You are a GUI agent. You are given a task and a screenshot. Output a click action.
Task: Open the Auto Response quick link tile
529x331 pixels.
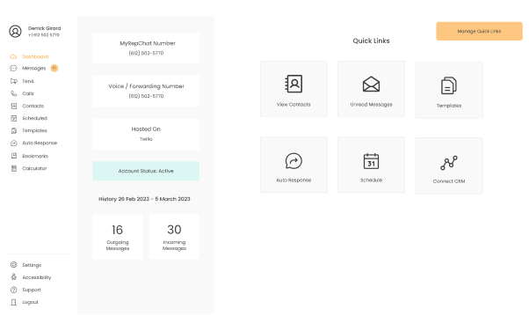click(293, 165)
